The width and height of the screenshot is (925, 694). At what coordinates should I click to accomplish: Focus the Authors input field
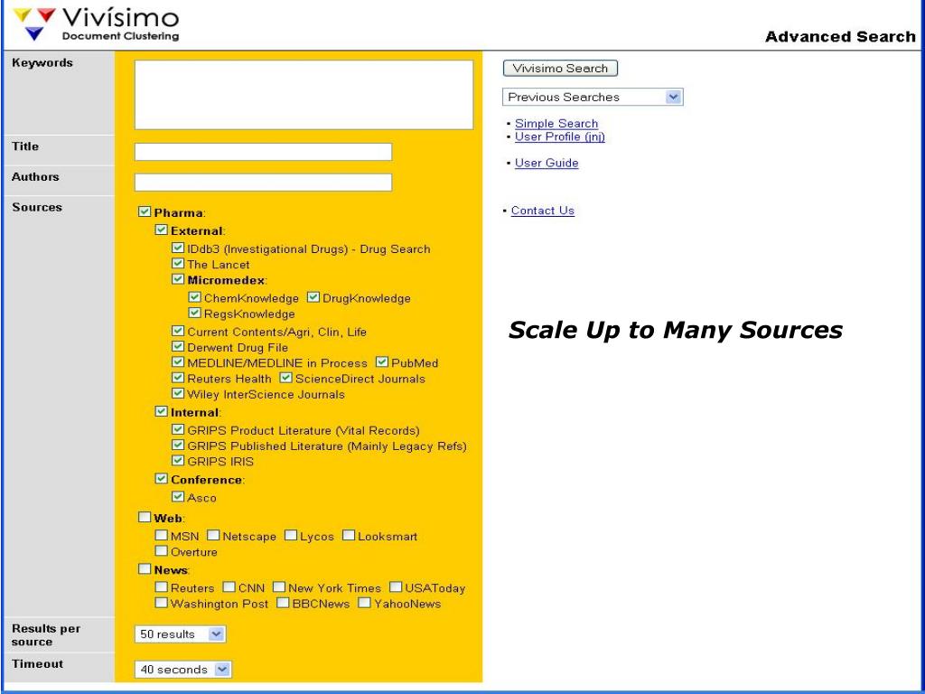click(263, 183)
